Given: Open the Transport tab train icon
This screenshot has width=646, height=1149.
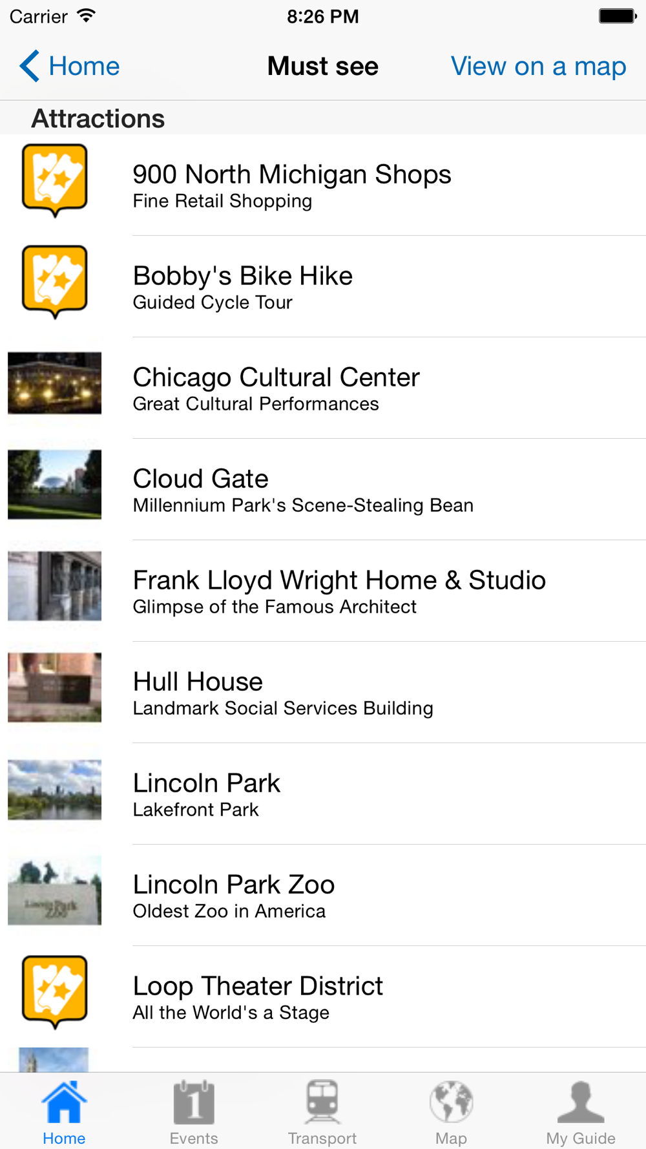Looking at the screenshot, I should coord(322,1102).
